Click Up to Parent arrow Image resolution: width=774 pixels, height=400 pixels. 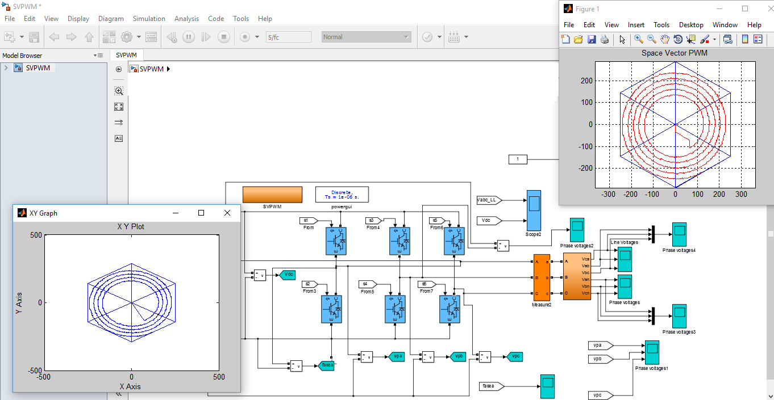89,37
